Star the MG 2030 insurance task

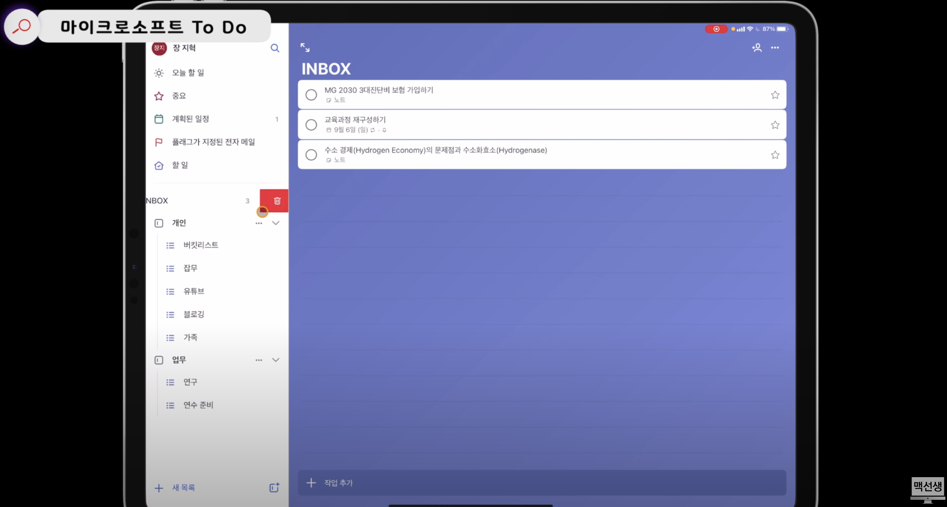point(775,95)
